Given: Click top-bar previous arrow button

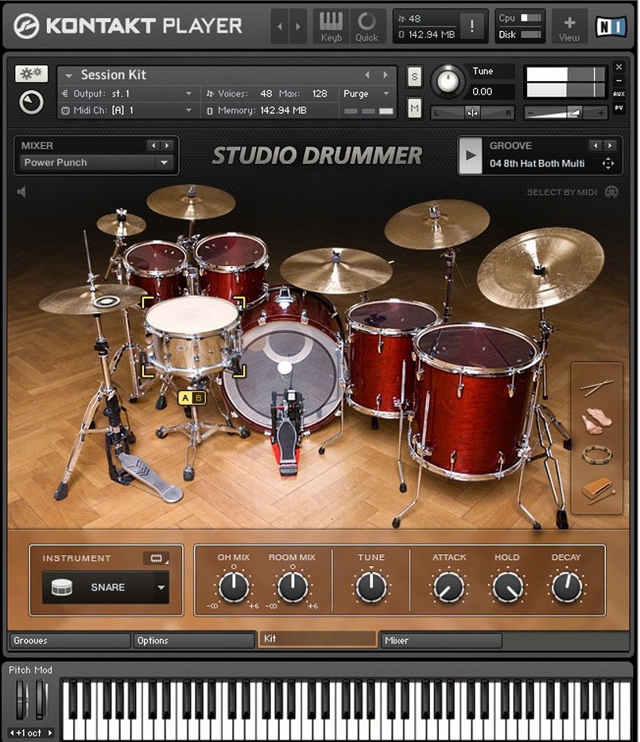Looking at the screenshot, I should (x=280, y=26).
